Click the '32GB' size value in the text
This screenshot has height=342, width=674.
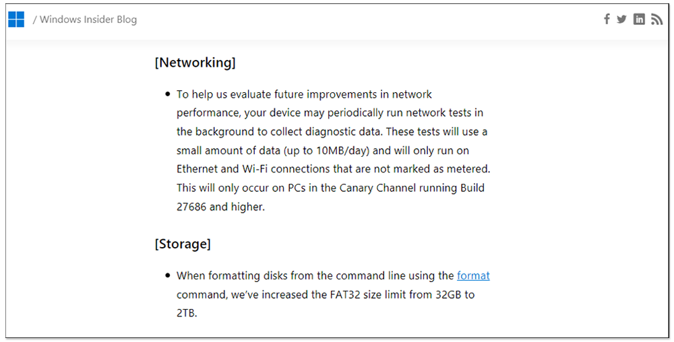pyautogui.click(x=448, y=294)
